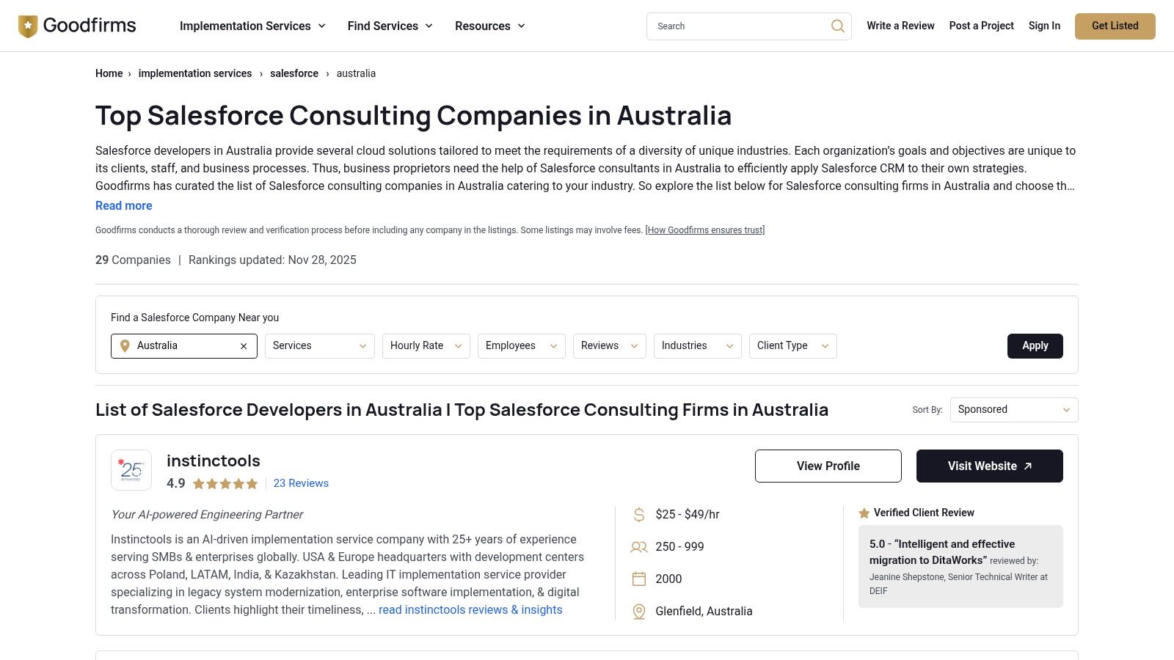Click the search magnifier icon
The width and height of the screenshot is (1174, 660).
coord(837,26)
